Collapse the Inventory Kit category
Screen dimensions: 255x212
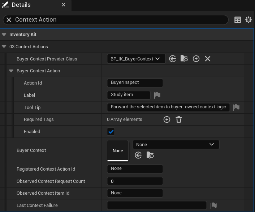pos(4,35)
